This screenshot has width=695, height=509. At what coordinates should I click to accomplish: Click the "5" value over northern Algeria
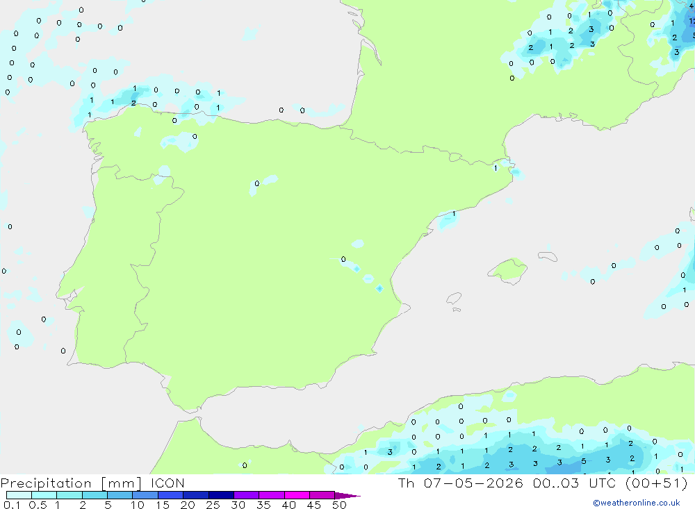(584, 461)
